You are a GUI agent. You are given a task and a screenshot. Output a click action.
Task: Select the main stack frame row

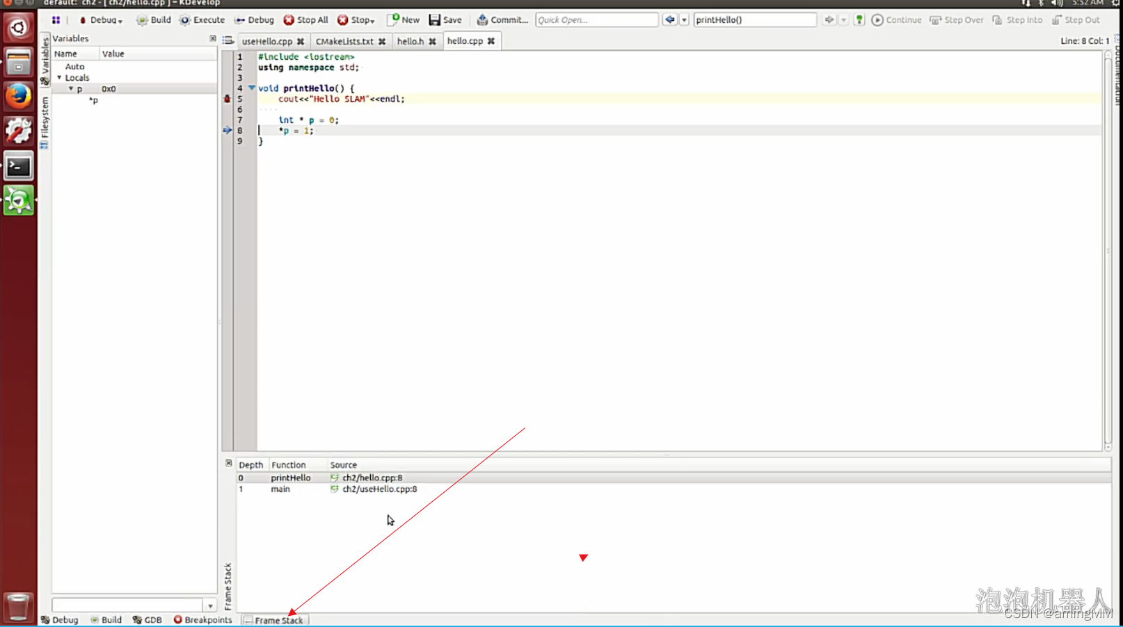point(674,489)
